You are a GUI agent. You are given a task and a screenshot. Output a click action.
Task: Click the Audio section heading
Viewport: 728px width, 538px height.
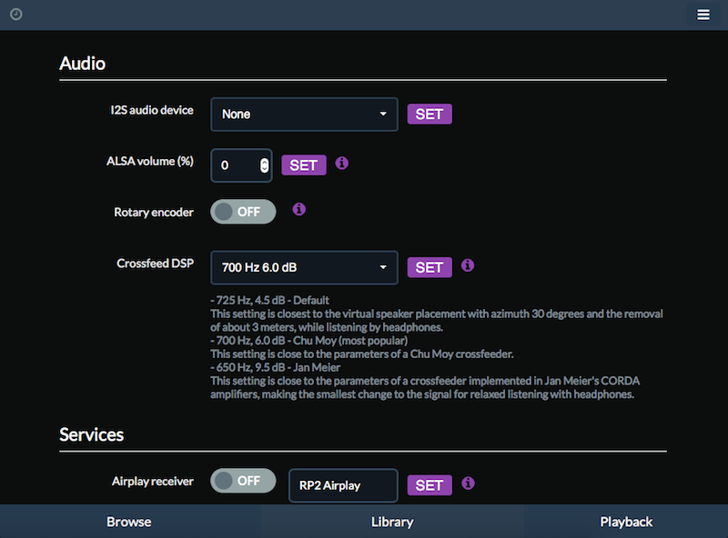point(83,64)
